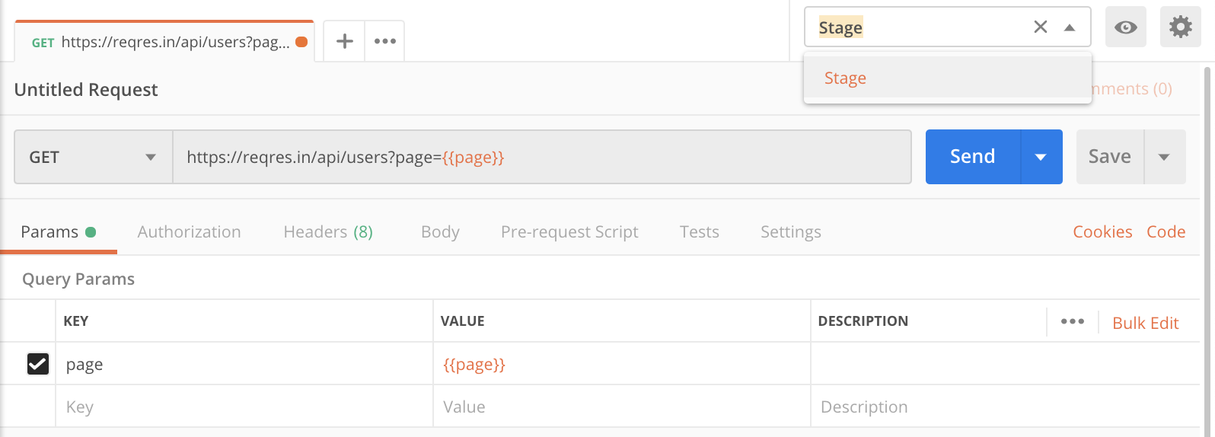The width and height of the screenshot is (1215, 437).
Task: Switch to the Authorization tab
Action: point(189,231)
